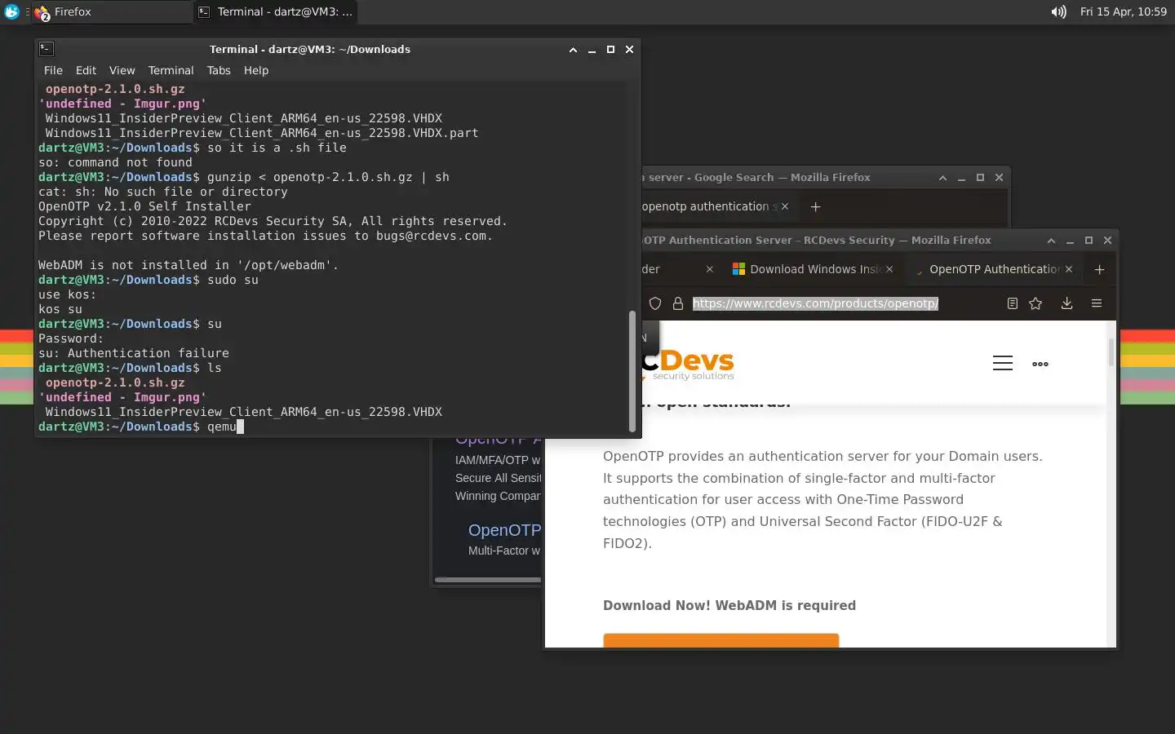Screen dimensions: 1175x734
Task: Open the Help menu in Terminal
Action: 256,70
